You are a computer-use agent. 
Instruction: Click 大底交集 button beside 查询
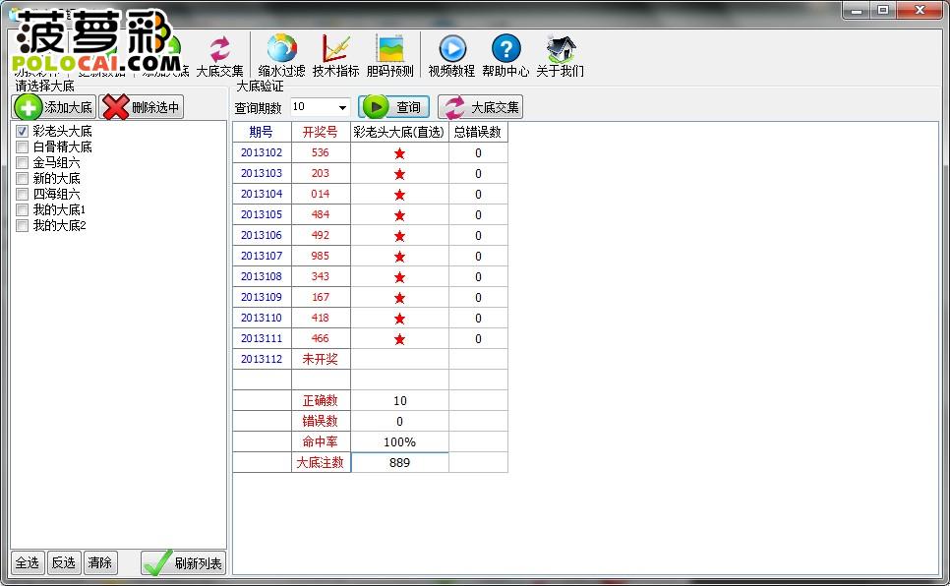[480, 107]
